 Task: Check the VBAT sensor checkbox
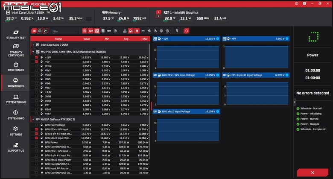coord(36,109)
